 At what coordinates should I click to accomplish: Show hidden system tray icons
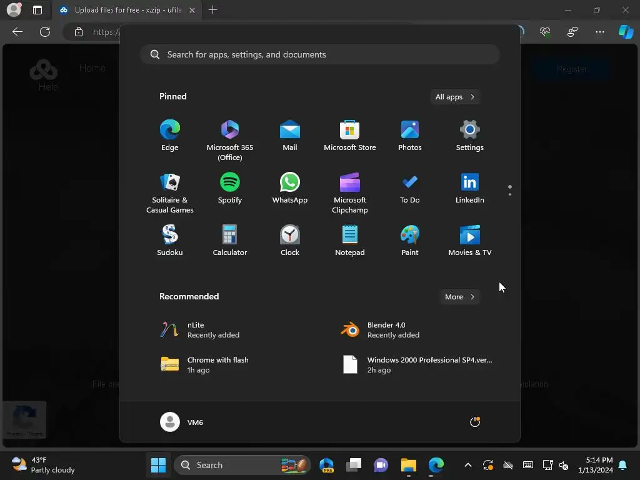[468, 465]
